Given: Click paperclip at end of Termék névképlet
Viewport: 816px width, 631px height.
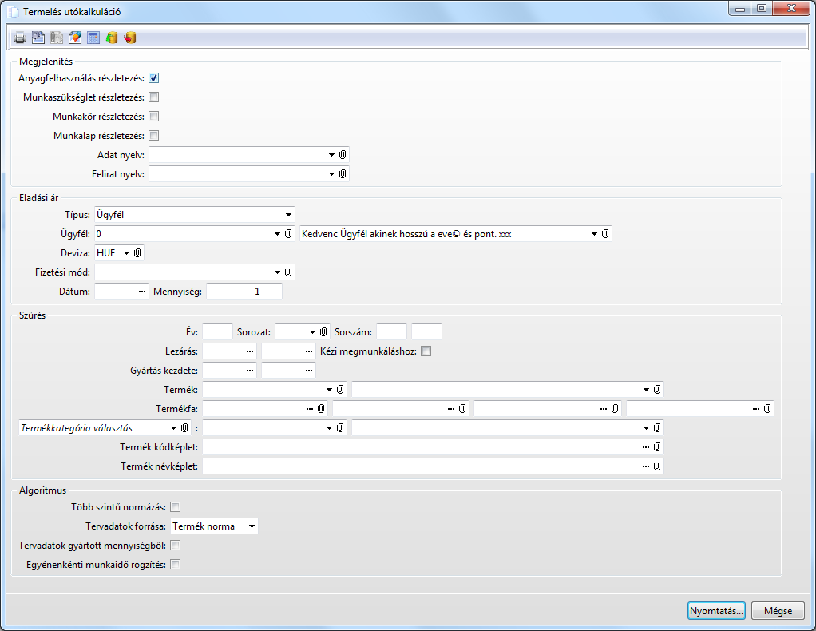Looking at the screenshot, I should 657,466.
